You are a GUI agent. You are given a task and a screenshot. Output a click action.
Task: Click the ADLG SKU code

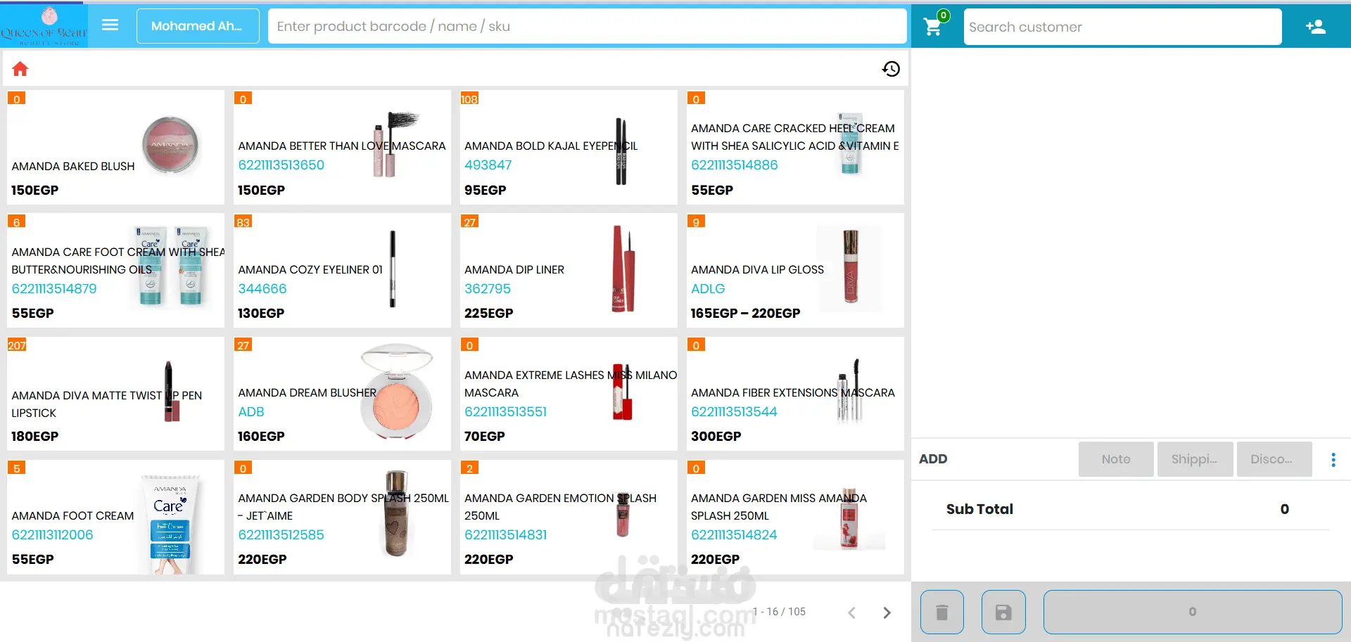tap(708, 288)
